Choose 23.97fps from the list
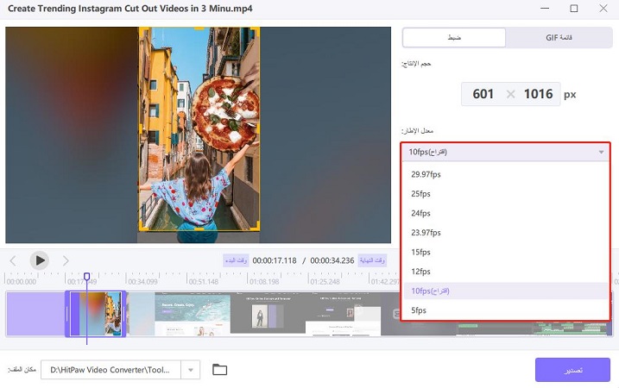619x388 pixels. point(506,233)
